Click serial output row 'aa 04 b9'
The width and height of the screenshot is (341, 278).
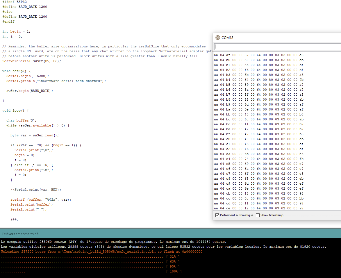pyautogui.click(x=258, y=104)
